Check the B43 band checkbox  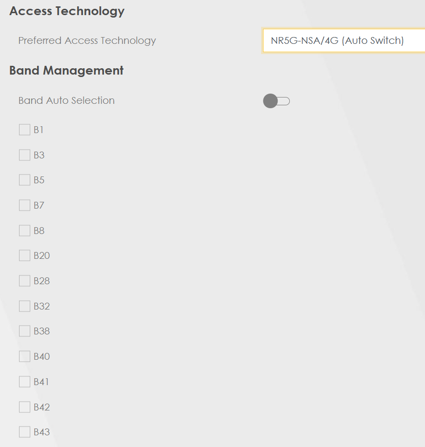(x=24, y=432)
